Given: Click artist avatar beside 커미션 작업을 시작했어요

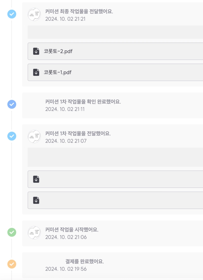Looking at the screenshot, I should click(x=34, y=232).
